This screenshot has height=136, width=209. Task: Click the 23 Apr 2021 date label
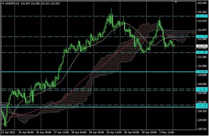[x=8, y=133]
